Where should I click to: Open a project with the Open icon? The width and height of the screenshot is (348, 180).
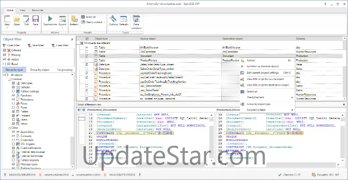click(17, 19)
